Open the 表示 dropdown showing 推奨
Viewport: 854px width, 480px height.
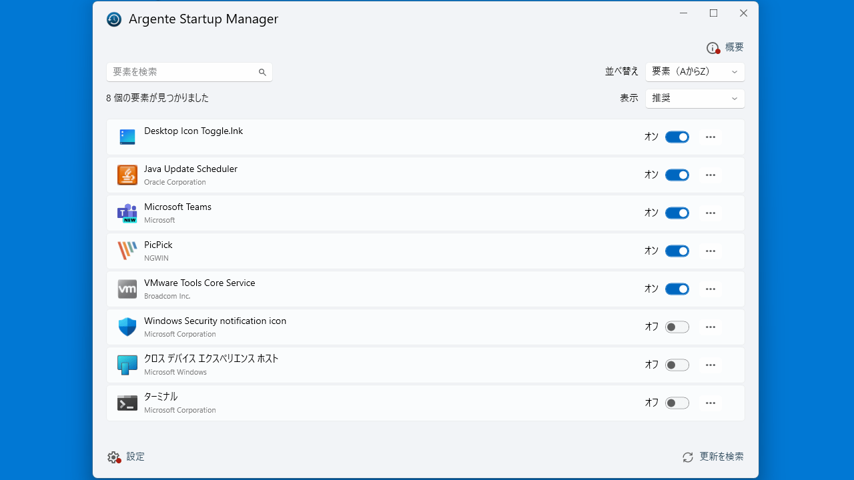point(695,98)
